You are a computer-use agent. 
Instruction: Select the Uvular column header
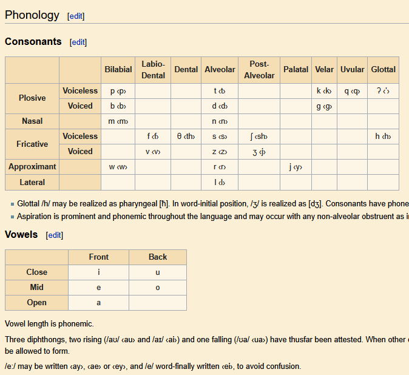[x=353, y=70]
